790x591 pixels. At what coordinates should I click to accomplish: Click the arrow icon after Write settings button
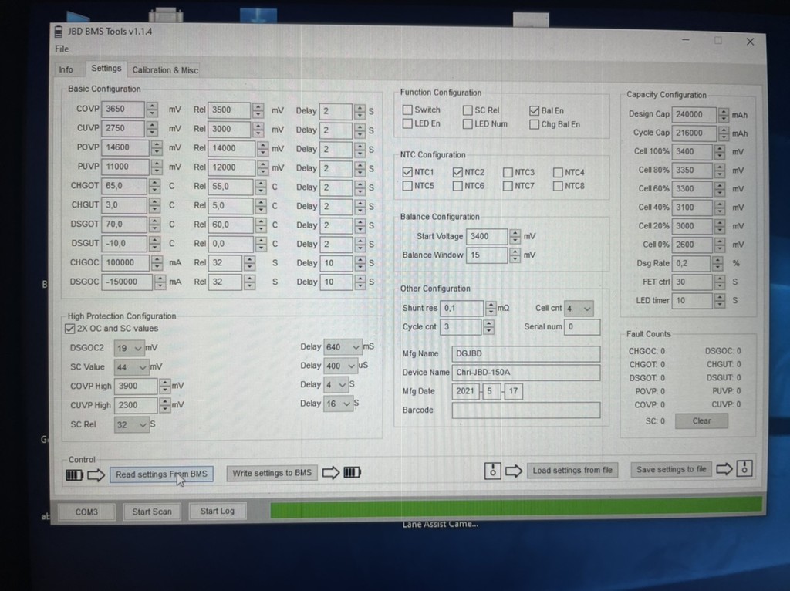pos(331,472)
